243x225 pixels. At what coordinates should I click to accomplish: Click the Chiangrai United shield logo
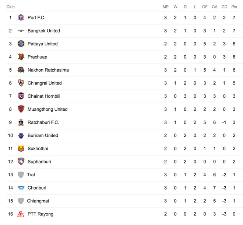pyautogui.click(x=21, y=83)
